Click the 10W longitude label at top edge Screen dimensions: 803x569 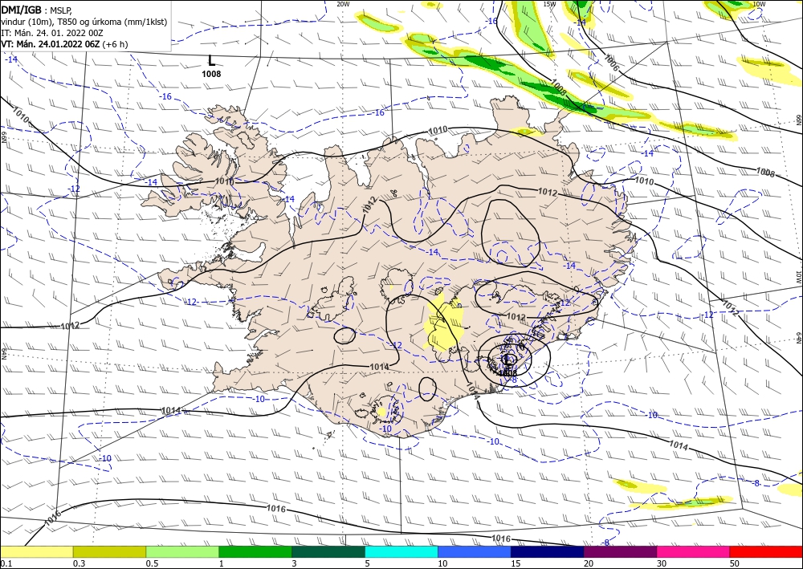760,4
